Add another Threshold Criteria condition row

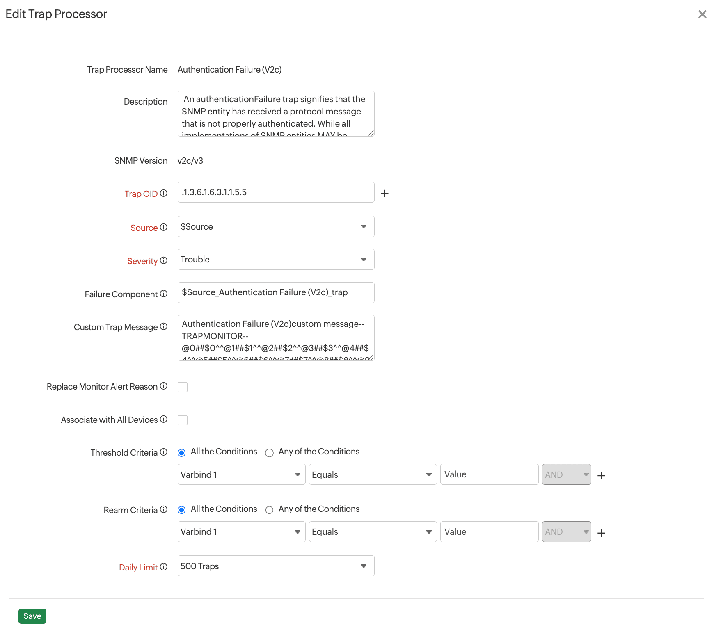tap(601, 475)
